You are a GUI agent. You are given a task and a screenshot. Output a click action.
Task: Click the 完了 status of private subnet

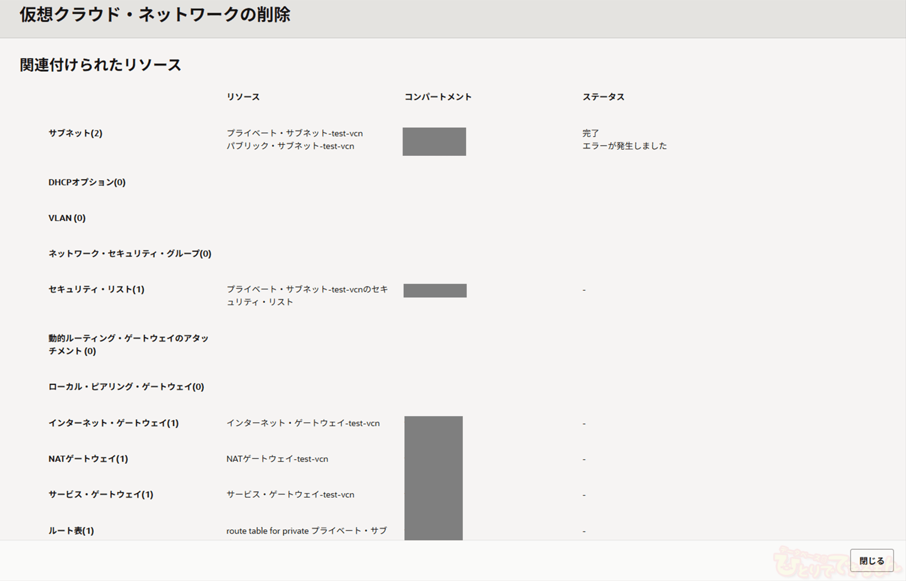click(590, 133)
